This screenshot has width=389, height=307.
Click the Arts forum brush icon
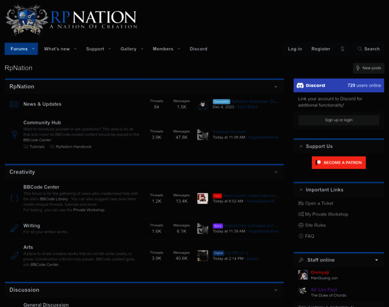click(x=14, y=256)
